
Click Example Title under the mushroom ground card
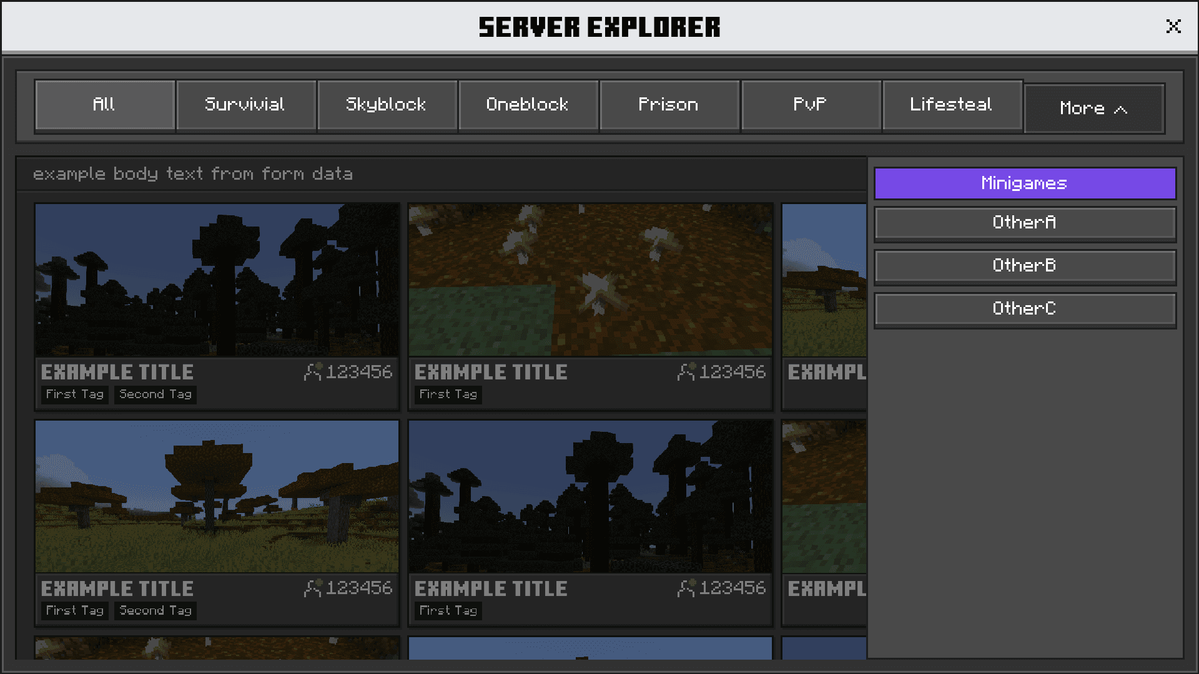pos(491,372)
